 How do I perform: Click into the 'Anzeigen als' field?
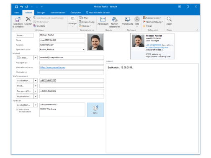[x=72, y=63]
